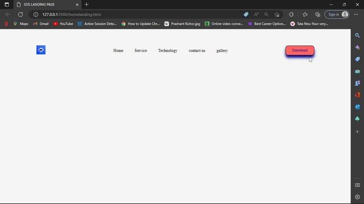Click the Sign in profile button
Image resolution: width=364 pixels, height=204 pixels.
(337, 14)
